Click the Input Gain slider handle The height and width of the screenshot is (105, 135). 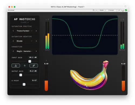pos(30,61)
